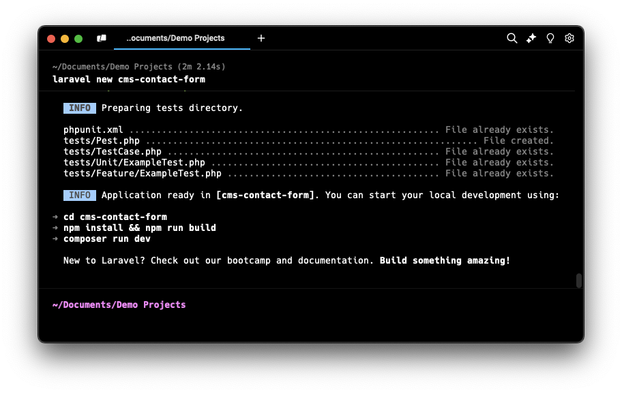Screen dimensions: 622x393
Task: Open the AI sparkles assistant icon
Action: 531,38
